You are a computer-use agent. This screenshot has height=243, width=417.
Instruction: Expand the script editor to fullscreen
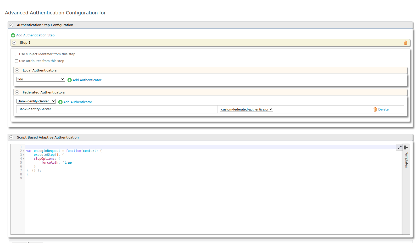pyautogui.click(x=399, y=147)
